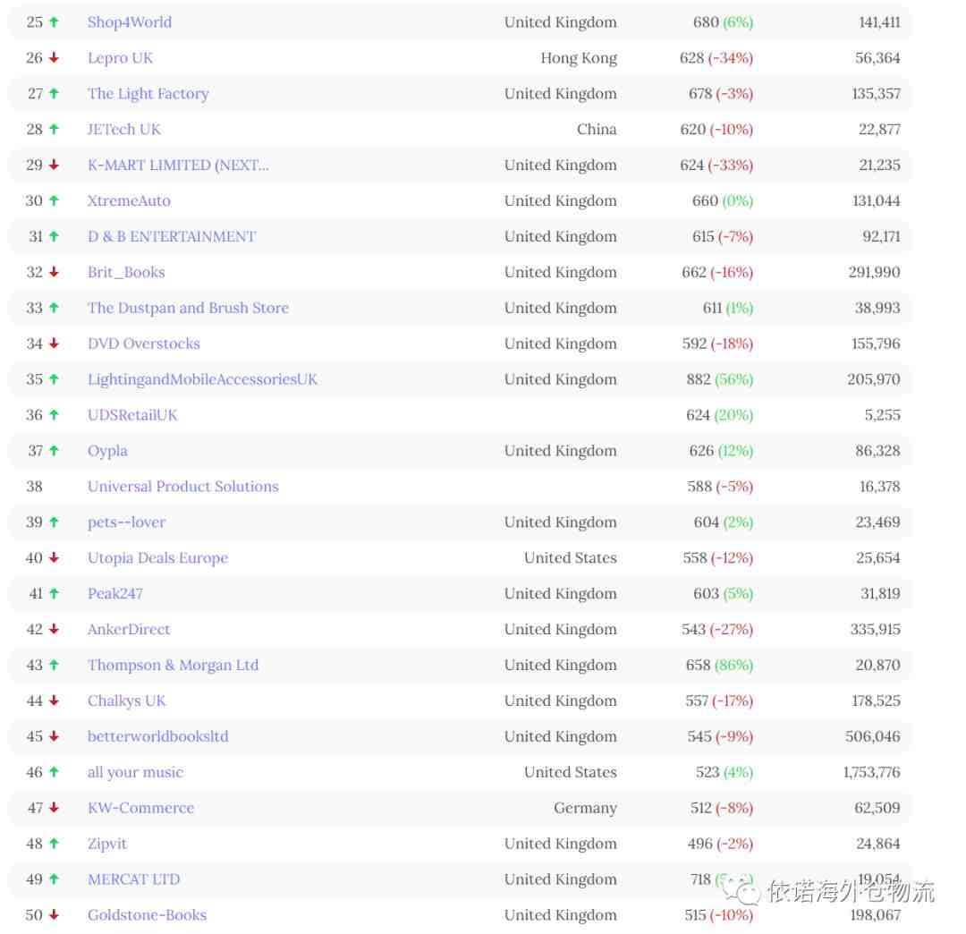
Task: Select the Germany country cell
Action: point(585,809)
